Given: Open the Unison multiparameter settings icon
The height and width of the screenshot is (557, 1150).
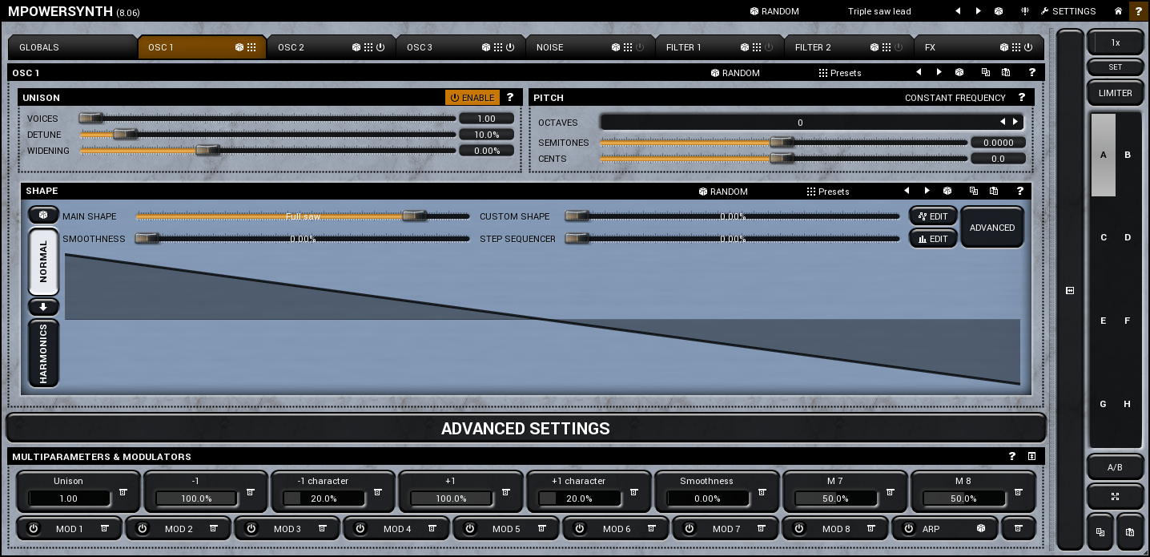Looking at the screenshot, I should click(x=123, y=492).
